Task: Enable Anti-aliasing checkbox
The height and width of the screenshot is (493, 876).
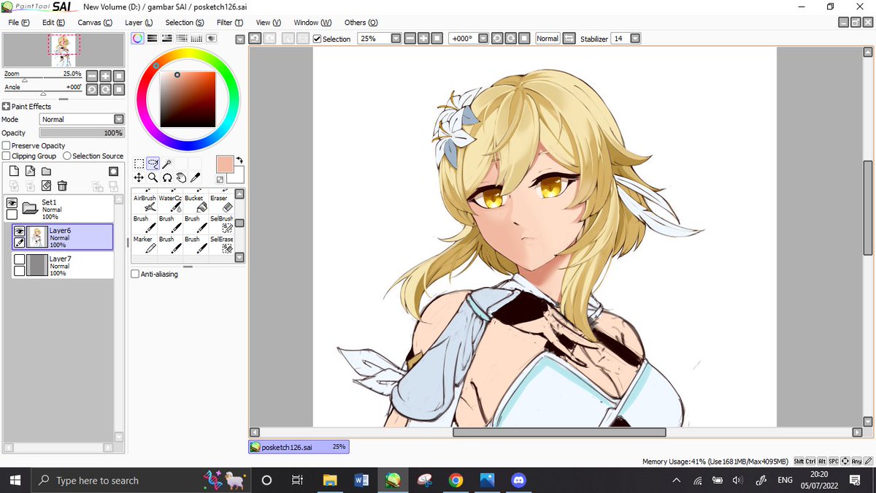Action: point(135,274)
